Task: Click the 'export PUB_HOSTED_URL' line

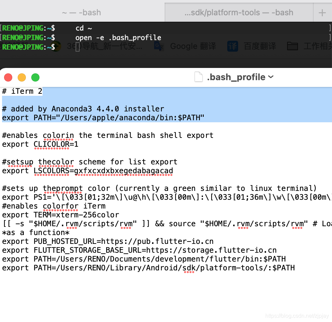Action: pyautogui.click(x=108, y=241)
